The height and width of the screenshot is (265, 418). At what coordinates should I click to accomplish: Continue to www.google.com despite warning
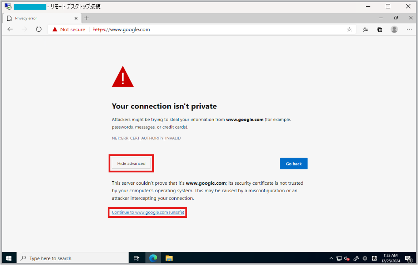point(147,212)
